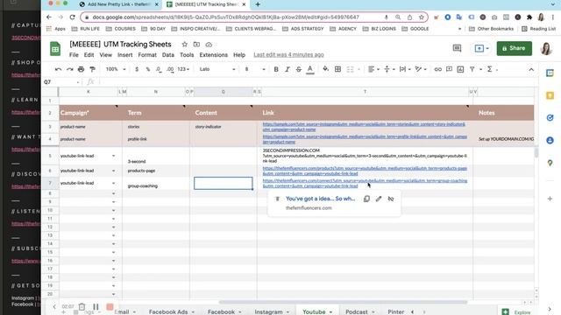The image size is (561, 315).
Task: Open the Edit menu
Action: (x=89, y=54)
